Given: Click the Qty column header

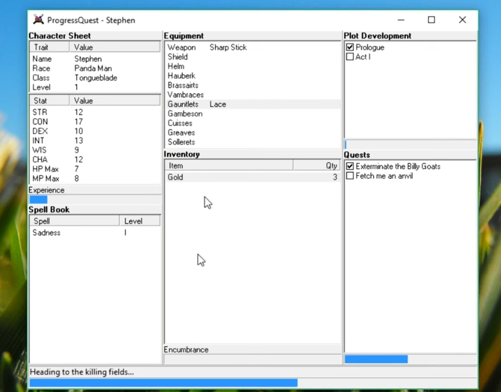Looking at the screenshot, I should coord(317,165).
